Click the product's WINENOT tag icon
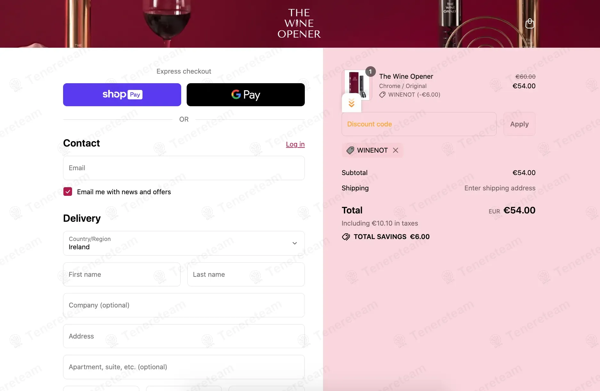 (382, 95)
